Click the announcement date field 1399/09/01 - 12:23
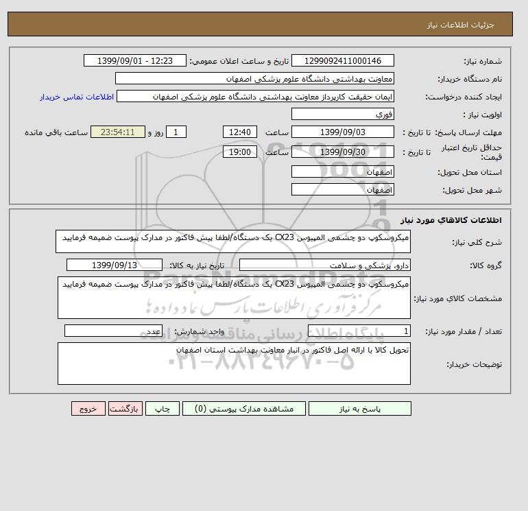This screenshot has width=528, height=511. click(x=134, y=60)
